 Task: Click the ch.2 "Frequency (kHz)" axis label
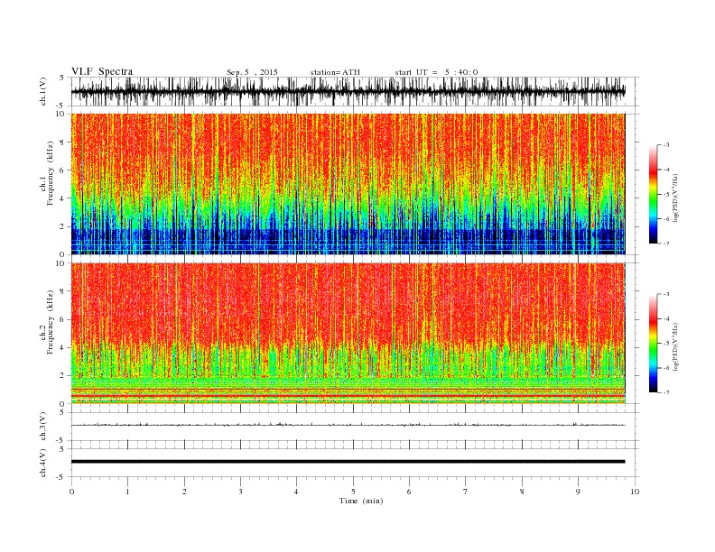[x=51, y=322]
